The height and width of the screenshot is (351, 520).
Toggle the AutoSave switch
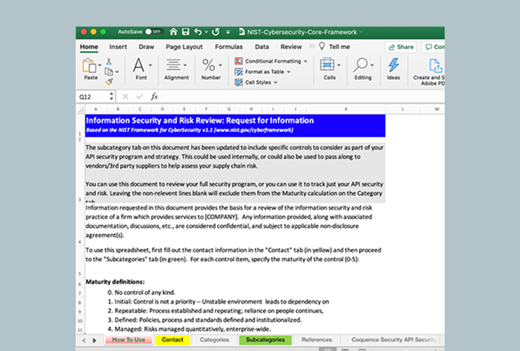[154, 32]
